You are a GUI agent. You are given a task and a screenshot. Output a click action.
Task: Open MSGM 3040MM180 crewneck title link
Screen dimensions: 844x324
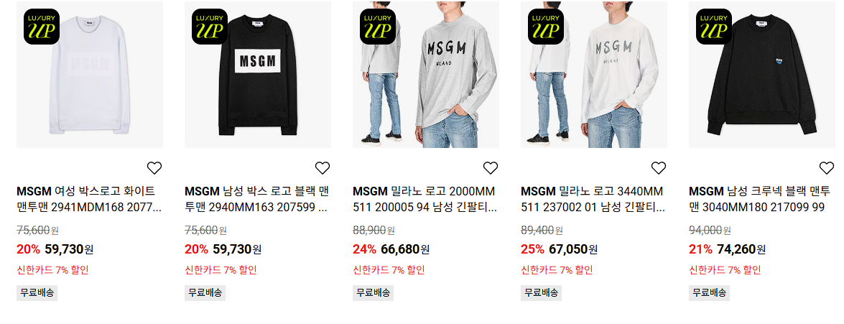(x=759, y=199)
